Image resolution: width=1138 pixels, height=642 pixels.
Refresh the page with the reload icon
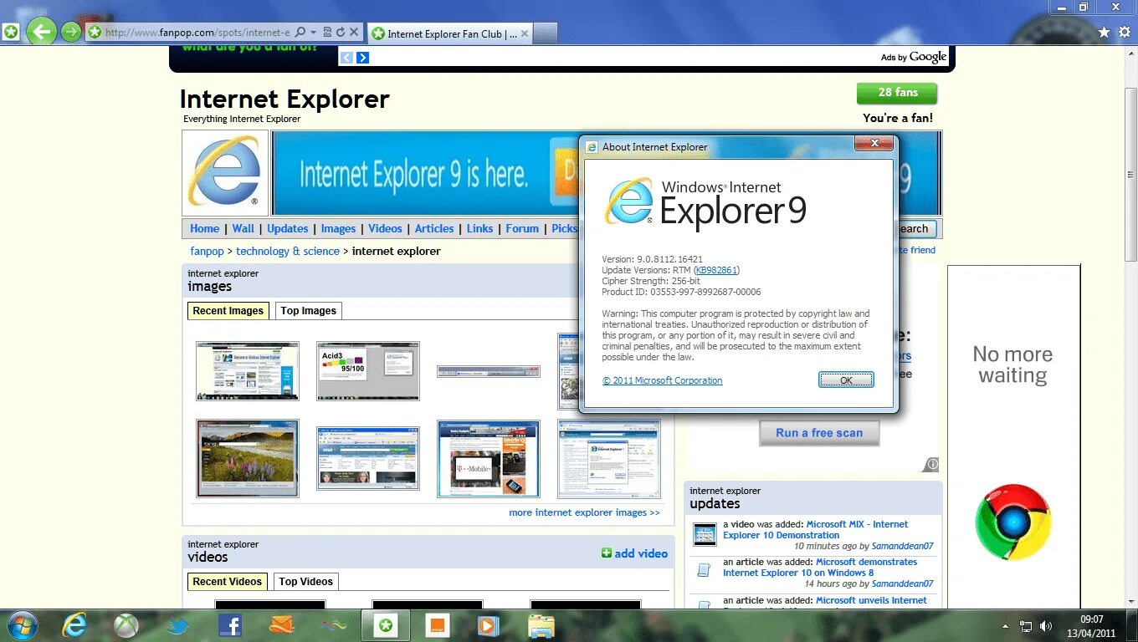(x=341, y=33)
